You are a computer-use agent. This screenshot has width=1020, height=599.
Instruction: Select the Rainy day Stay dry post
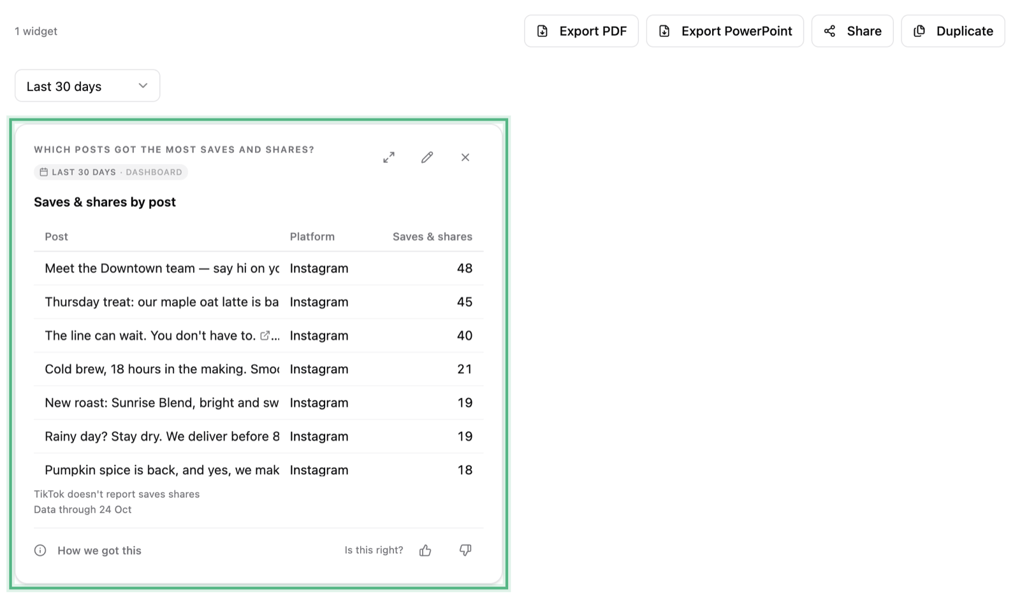[x=162, y=437]
